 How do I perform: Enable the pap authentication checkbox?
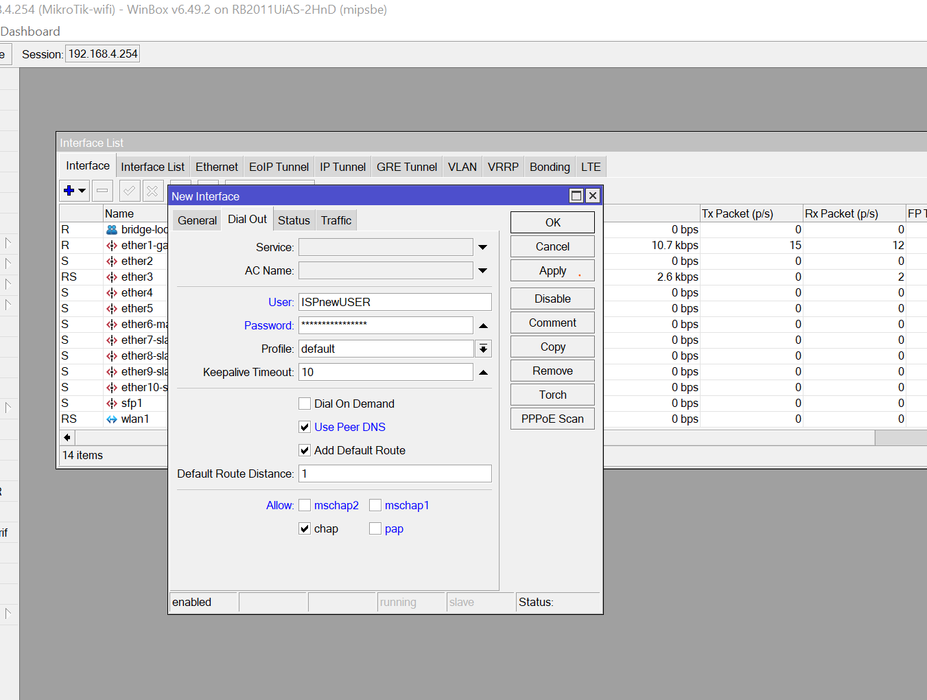[375, 528]
